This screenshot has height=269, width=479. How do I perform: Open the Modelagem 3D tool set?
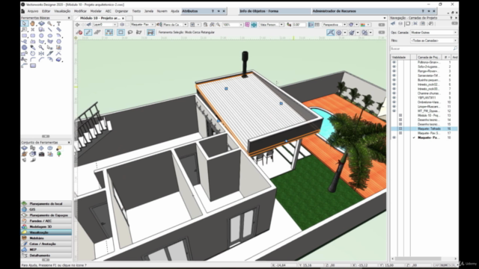click(46, 226)
